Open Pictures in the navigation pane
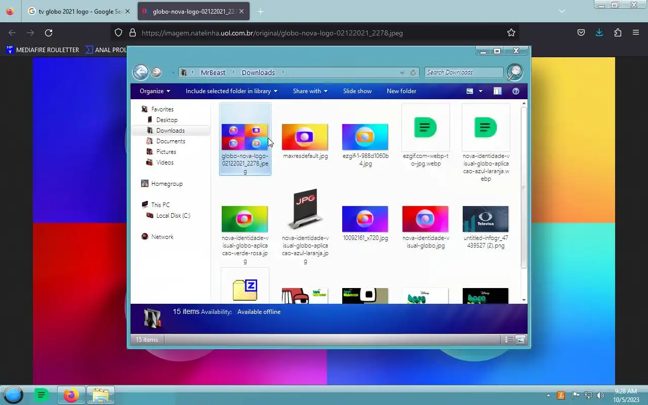This screenshot has height=405, width=648. tap(166, 152)
